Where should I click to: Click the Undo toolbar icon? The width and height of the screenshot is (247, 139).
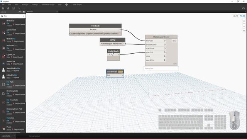click(19, 8)
